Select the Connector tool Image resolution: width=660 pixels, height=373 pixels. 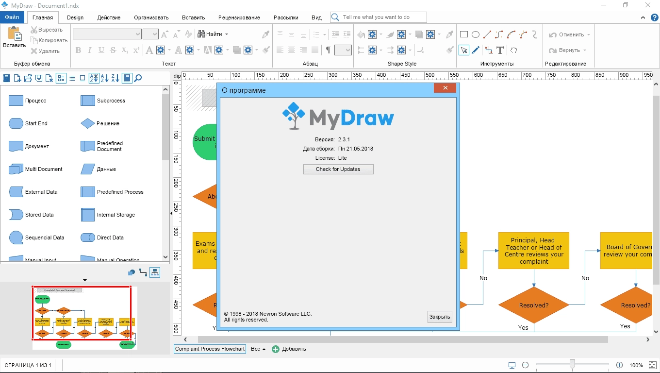pyautogui.click(x=488, y=50)
